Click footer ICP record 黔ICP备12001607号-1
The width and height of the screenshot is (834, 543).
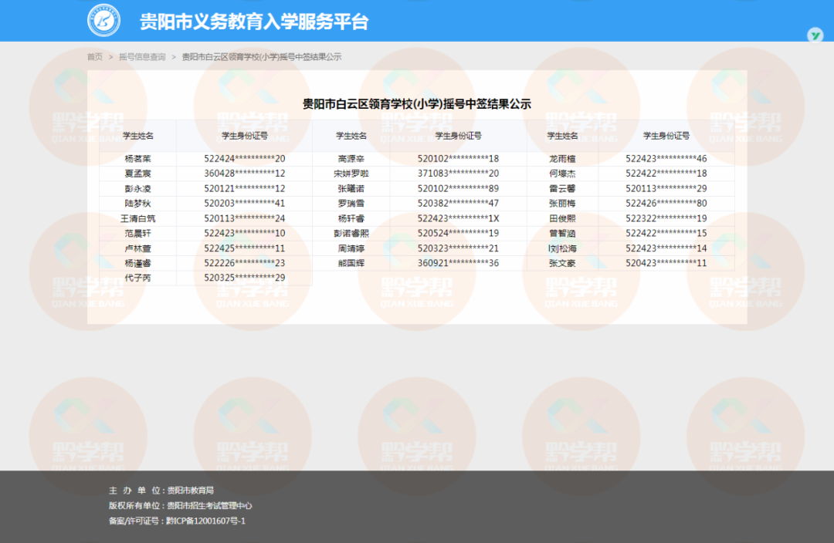[x=206, y=521]
